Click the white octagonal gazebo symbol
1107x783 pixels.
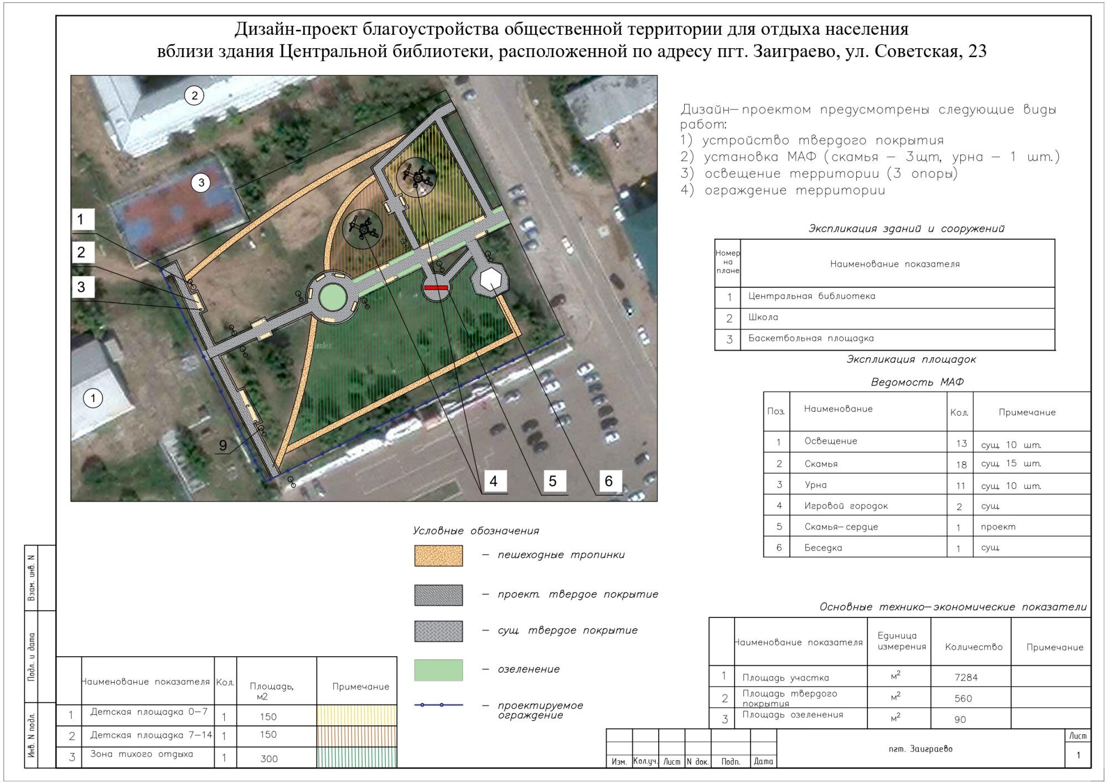point(490,279)
